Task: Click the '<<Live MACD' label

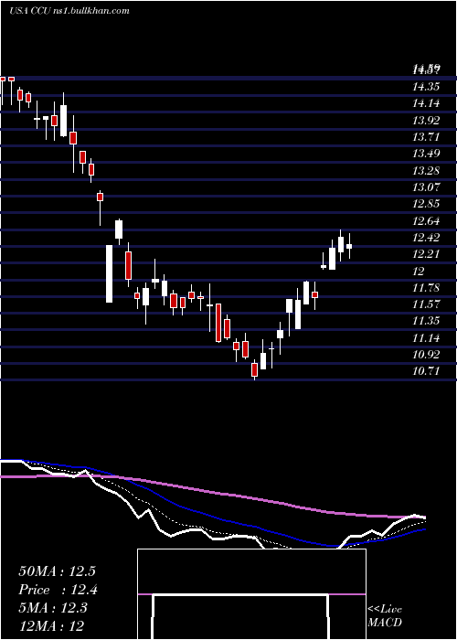Action: [x=385, y=616]
